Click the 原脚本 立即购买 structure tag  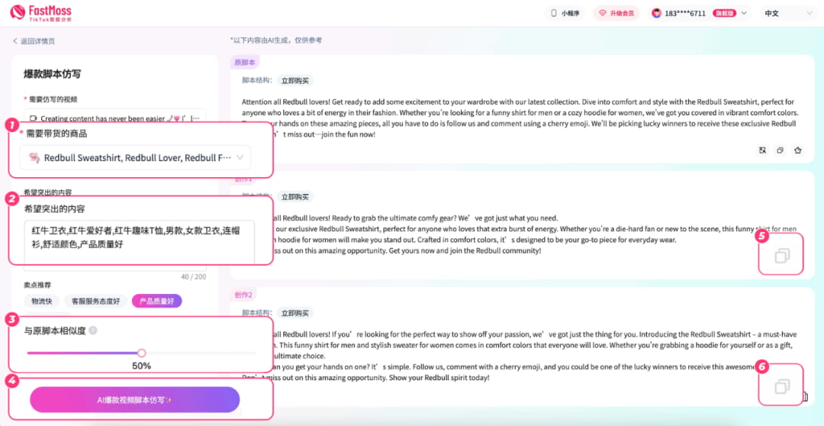[x=295, y=80]
